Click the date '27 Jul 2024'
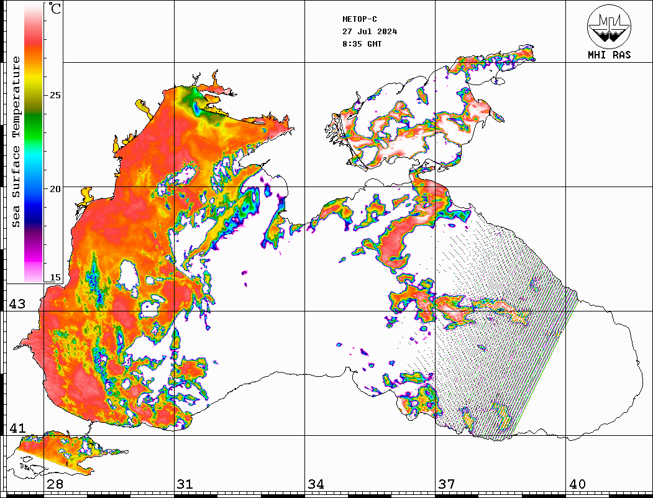Image resolution: width=653 pixels, height=498 pixels. 370,32
